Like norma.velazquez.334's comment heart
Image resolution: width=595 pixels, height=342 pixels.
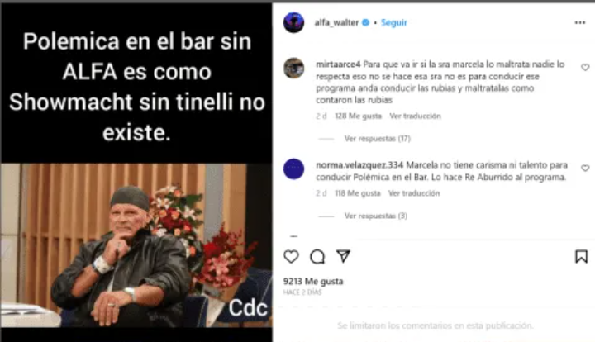click(x=585, y=168)
